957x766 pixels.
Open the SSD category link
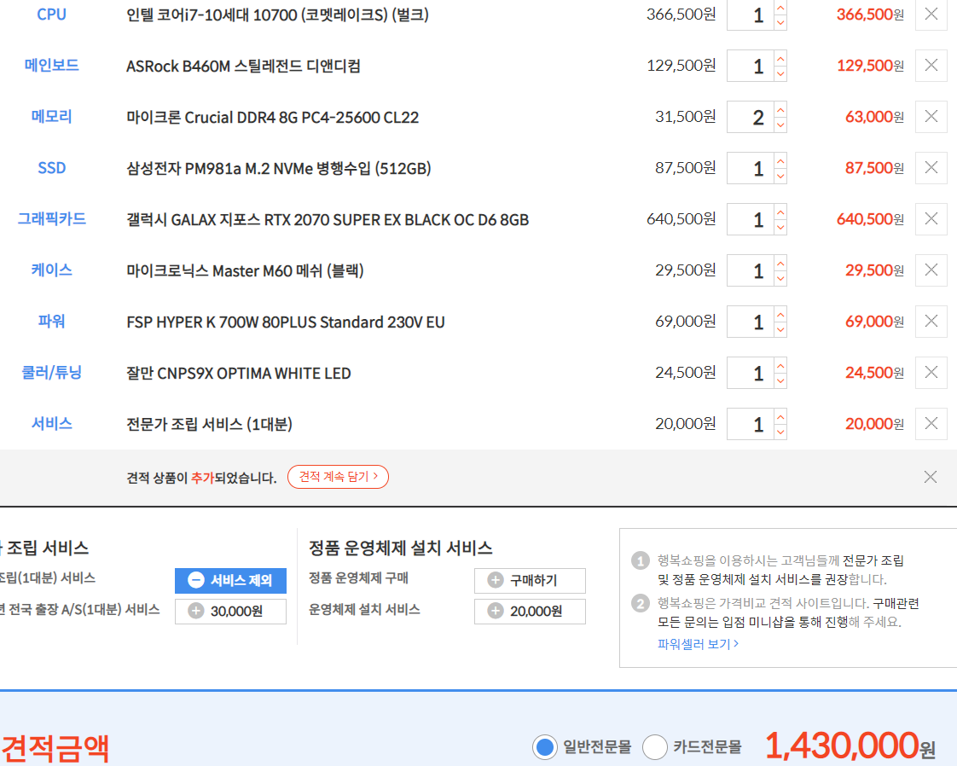(51, 168)
